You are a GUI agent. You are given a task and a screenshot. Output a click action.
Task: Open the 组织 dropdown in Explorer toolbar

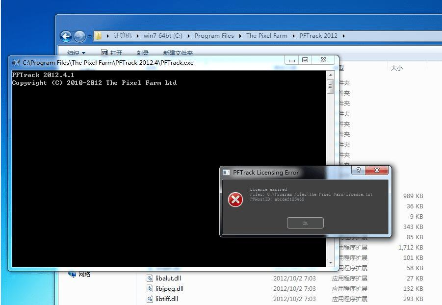[x=76, y=52]
